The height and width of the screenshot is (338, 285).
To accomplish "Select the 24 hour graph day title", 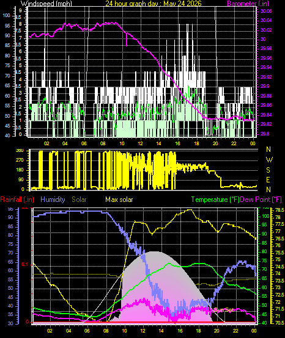I will (154, 4).
